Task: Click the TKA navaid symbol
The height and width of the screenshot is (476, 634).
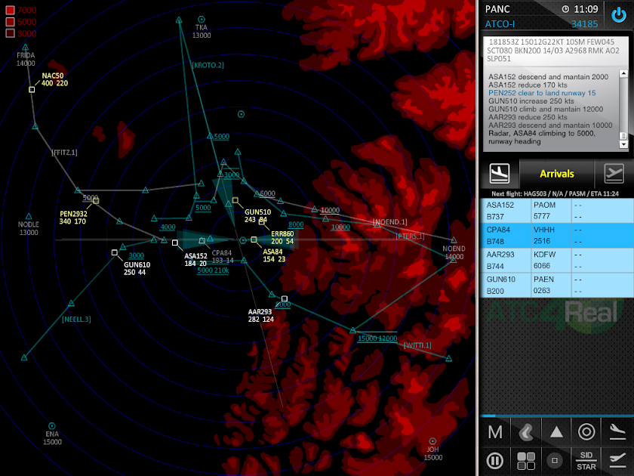Action: [x=201, y=19]
